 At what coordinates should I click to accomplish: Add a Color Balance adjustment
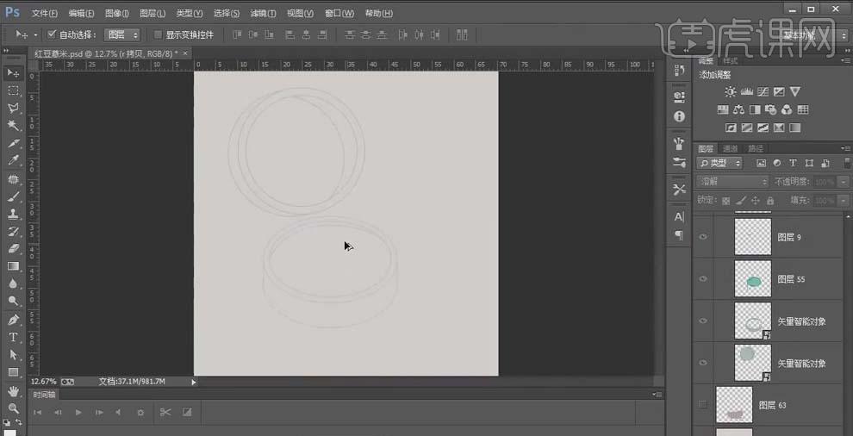[x=738, y=109]
